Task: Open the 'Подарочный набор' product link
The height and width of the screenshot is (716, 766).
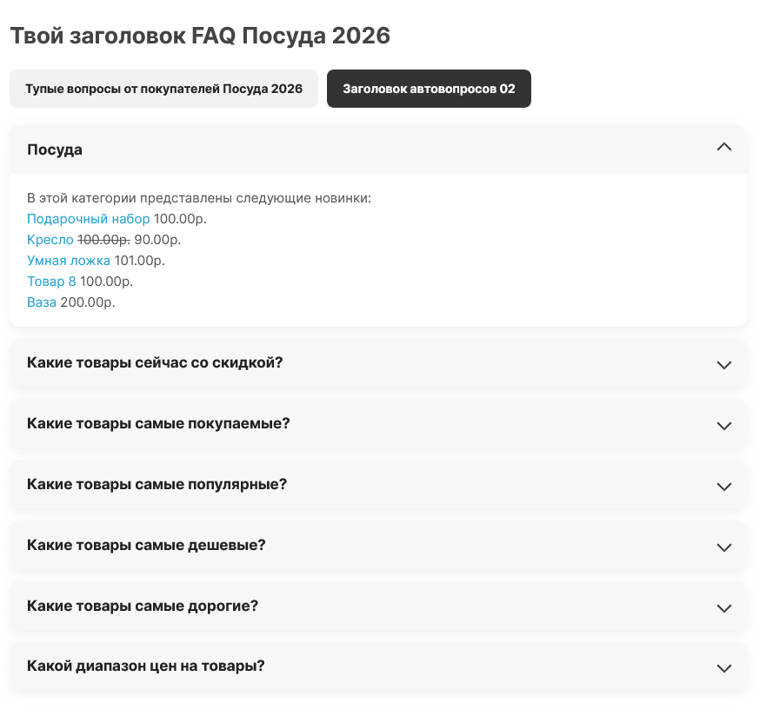Action: tap(88, 219)
